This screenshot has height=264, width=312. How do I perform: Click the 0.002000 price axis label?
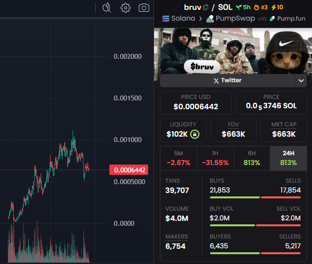tap(128, 56)
